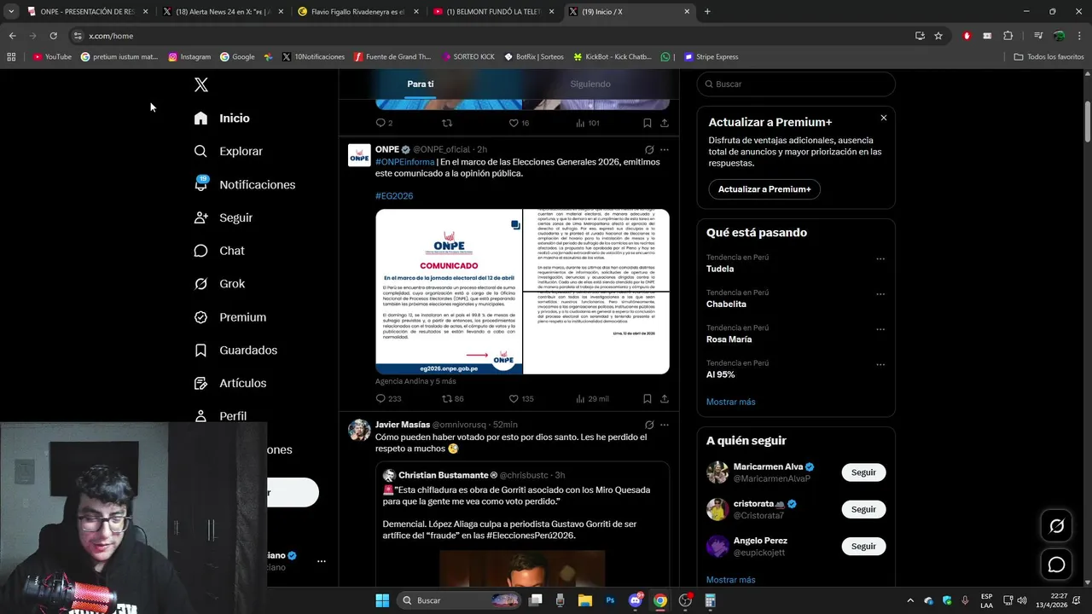The image size is (1092, 614).
Task: Open Chat in sidebar
Action: click(x=218, y=251)
